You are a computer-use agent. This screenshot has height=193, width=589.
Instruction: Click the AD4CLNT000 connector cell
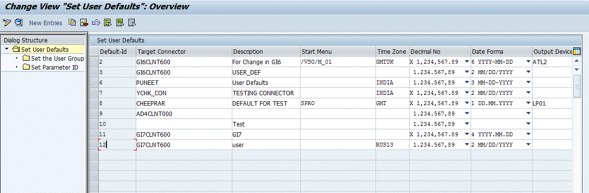coord(184,114)
